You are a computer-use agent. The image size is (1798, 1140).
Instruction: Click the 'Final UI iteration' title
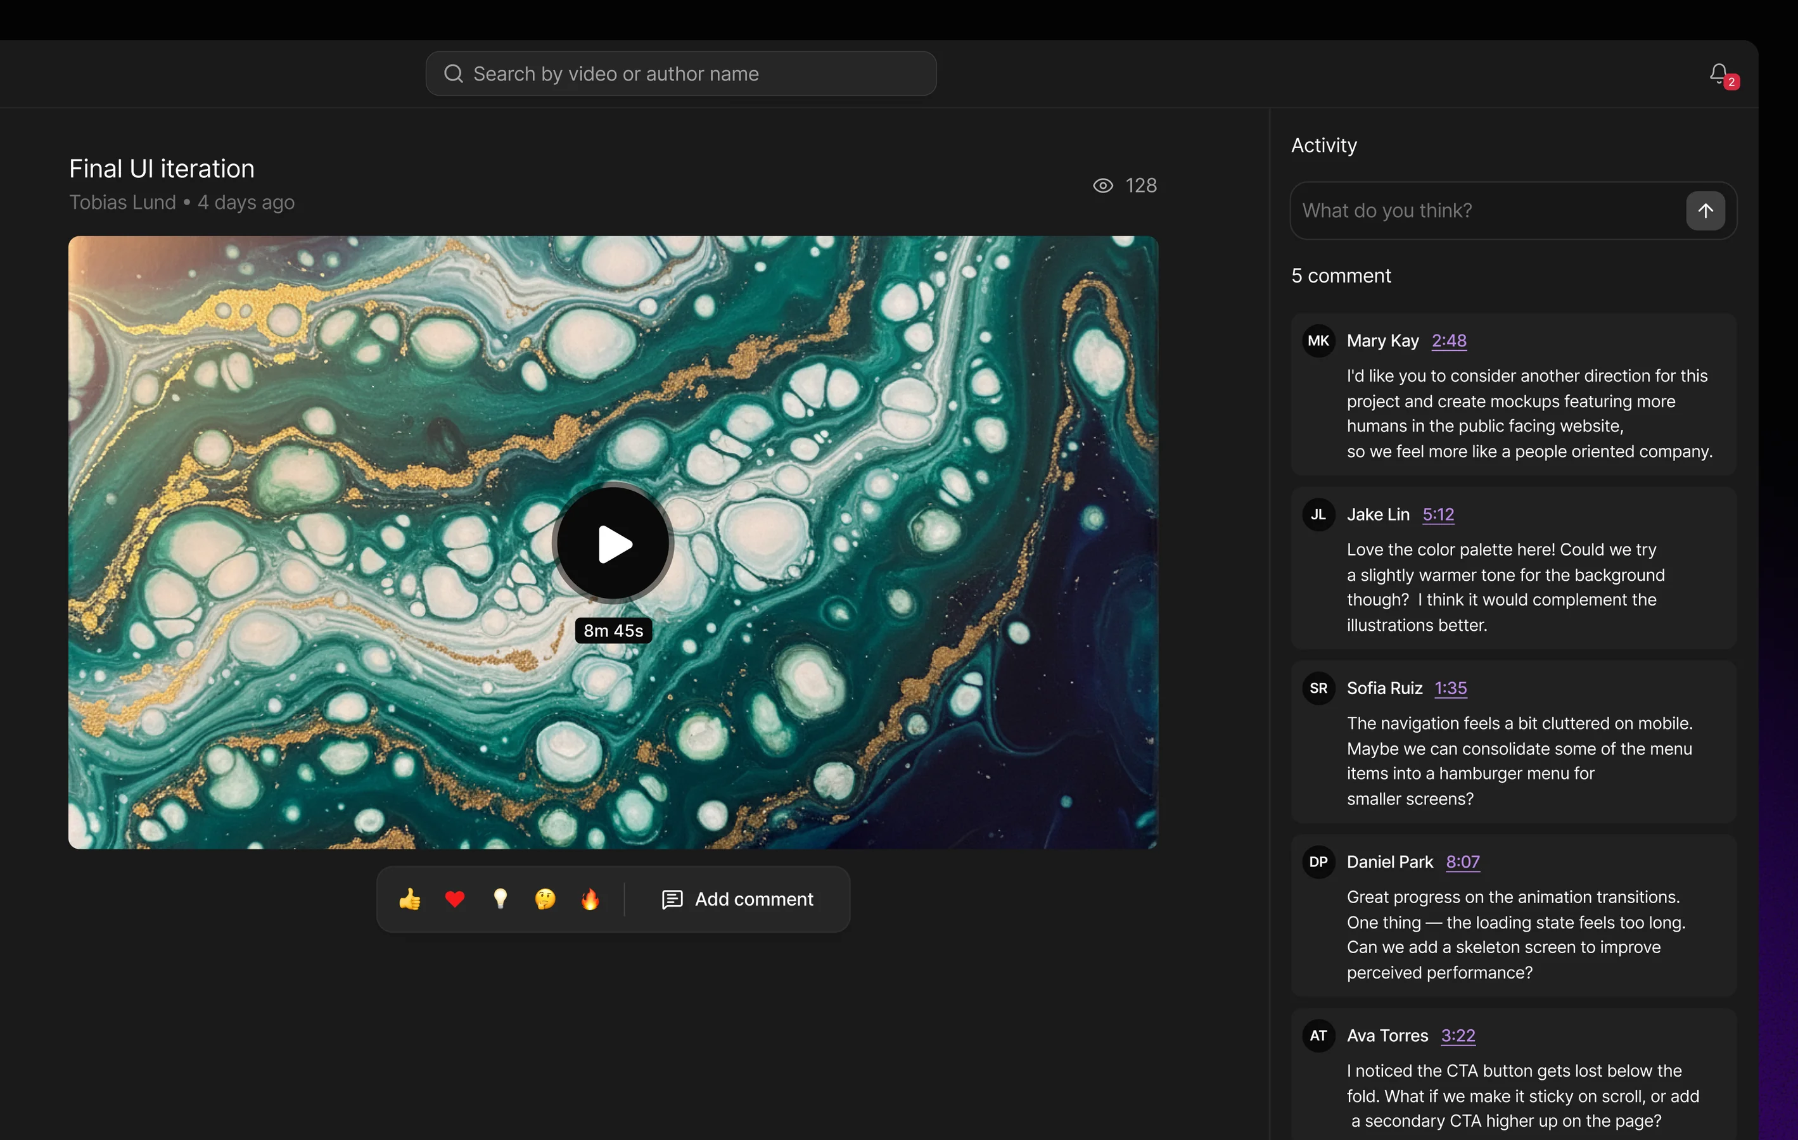pyautogui.click(x=162, y=168)
